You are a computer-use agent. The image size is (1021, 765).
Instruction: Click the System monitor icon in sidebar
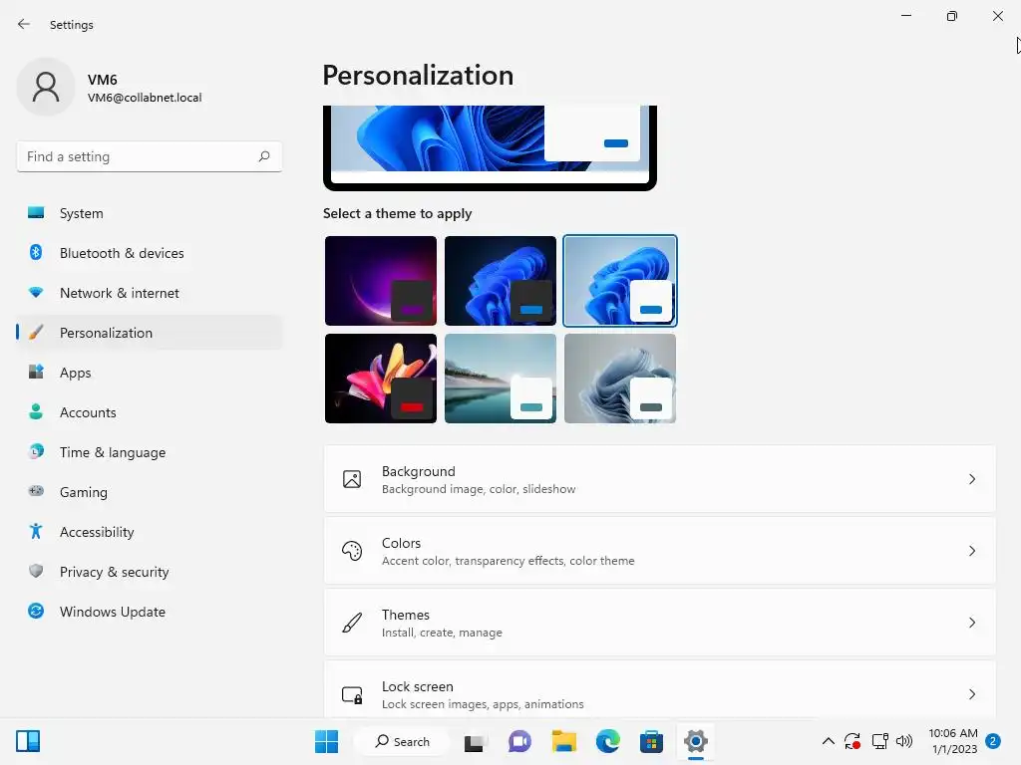click(x=36, y=213)
